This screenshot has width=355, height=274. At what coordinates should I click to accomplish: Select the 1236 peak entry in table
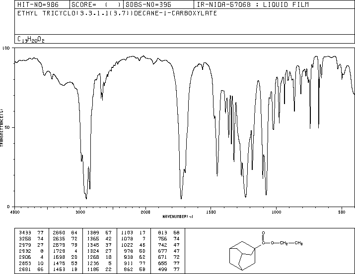tap(99, 263)
